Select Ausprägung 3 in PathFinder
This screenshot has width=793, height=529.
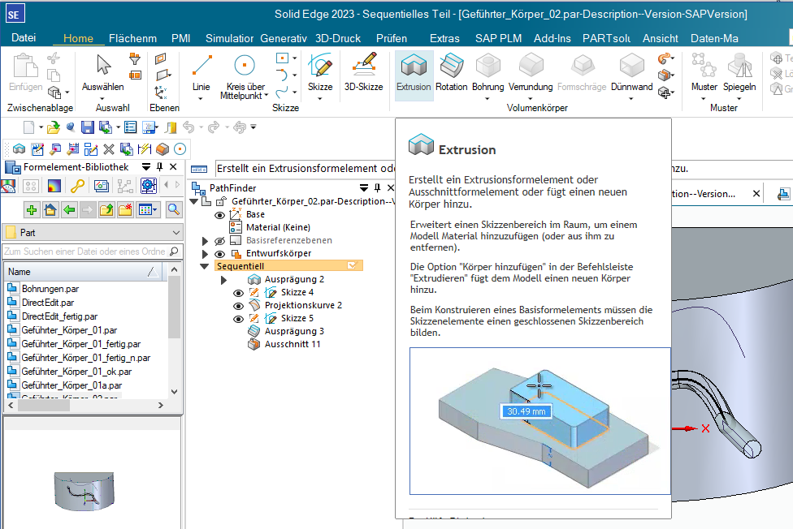(x=294, y=332)
